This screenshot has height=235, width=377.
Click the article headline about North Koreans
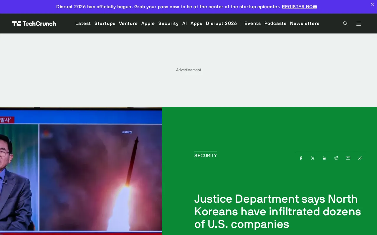click(x=278, y=211)
